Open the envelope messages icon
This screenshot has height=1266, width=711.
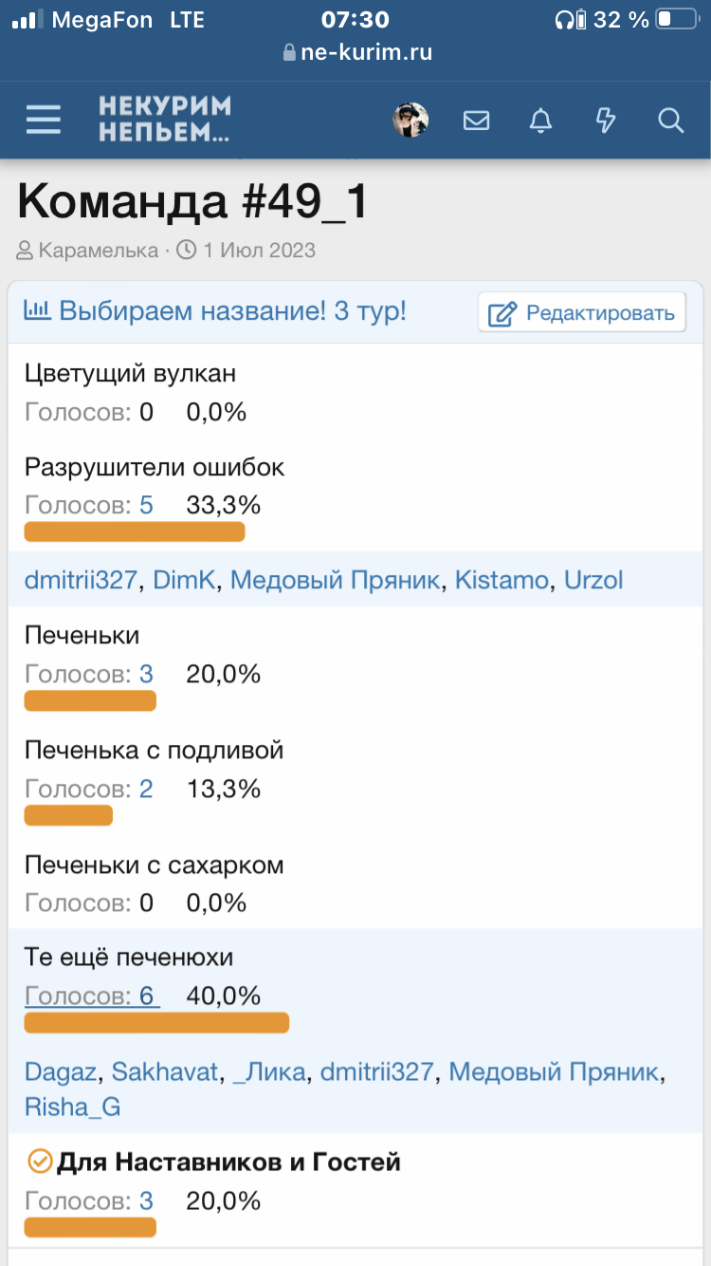click(x=476, y=121)
